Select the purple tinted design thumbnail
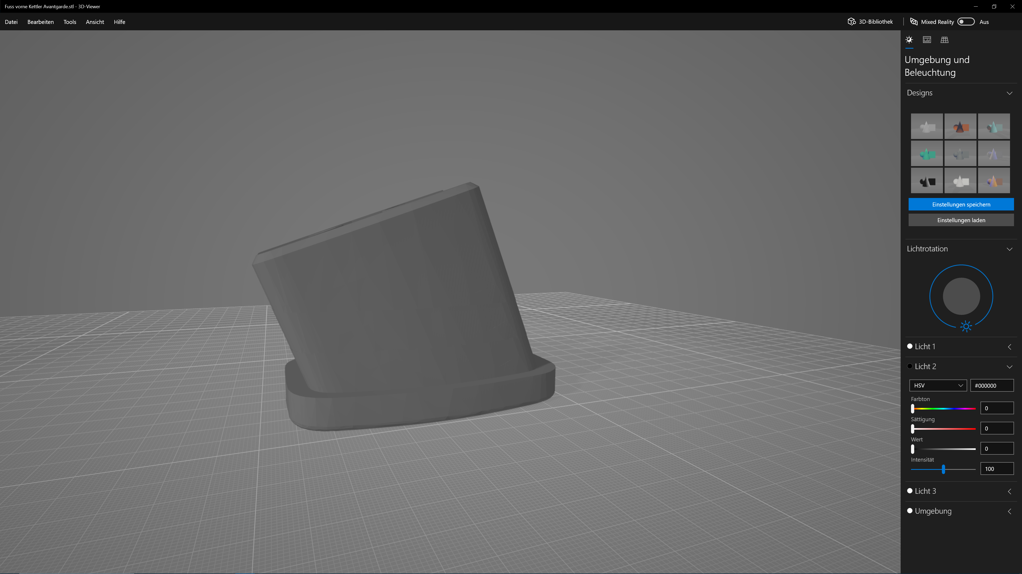This screenshot has height=574, width=1022. point(994,153)
